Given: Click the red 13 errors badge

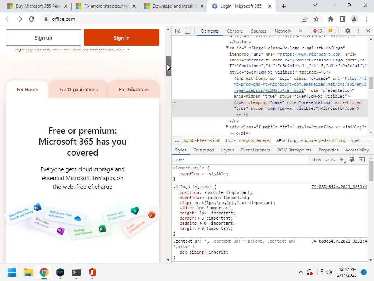Looking at the screenshot, I should (x=318, y=31).
